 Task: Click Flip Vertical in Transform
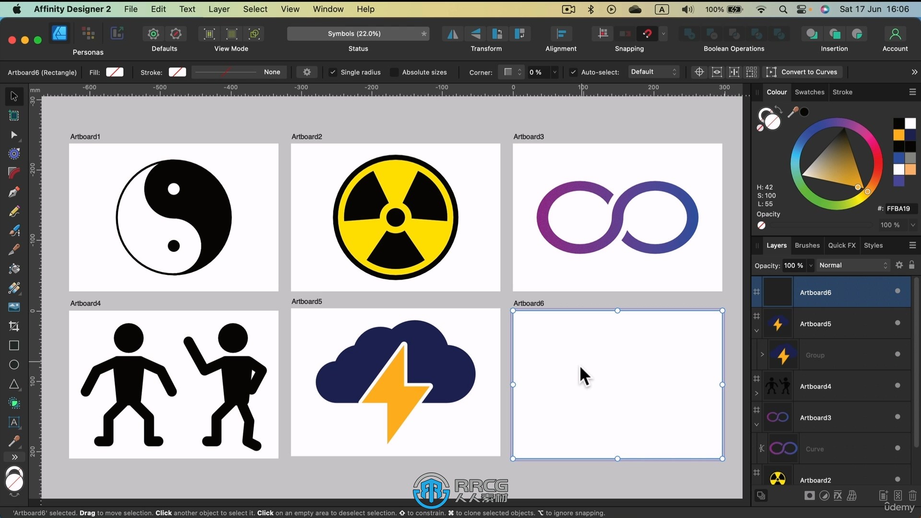[475, 34]
